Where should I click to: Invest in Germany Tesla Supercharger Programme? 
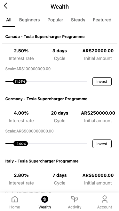(x=102, y=144)
